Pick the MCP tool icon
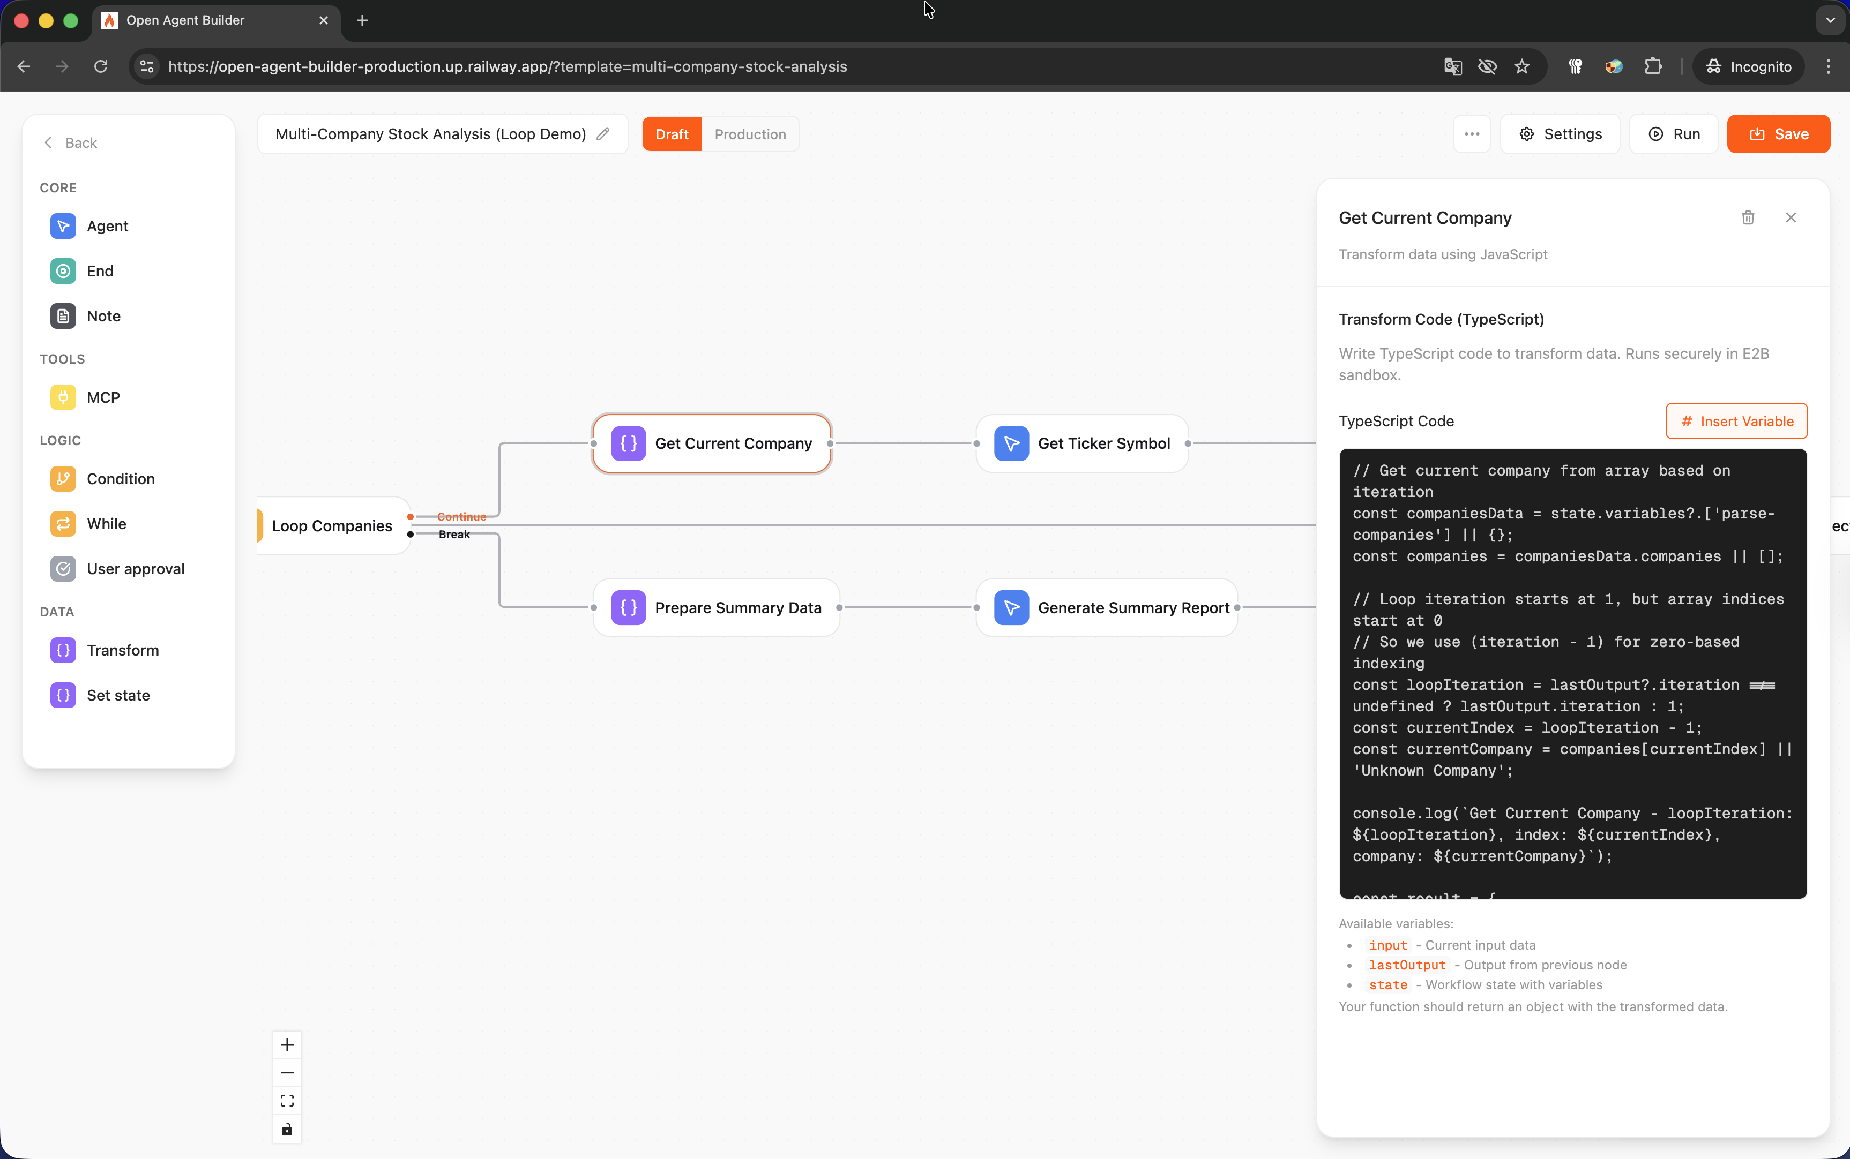The image size is (1850, 1159). 63,397
